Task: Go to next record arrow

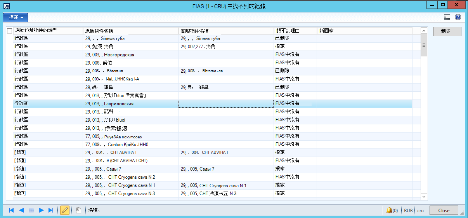Action: 41,210
